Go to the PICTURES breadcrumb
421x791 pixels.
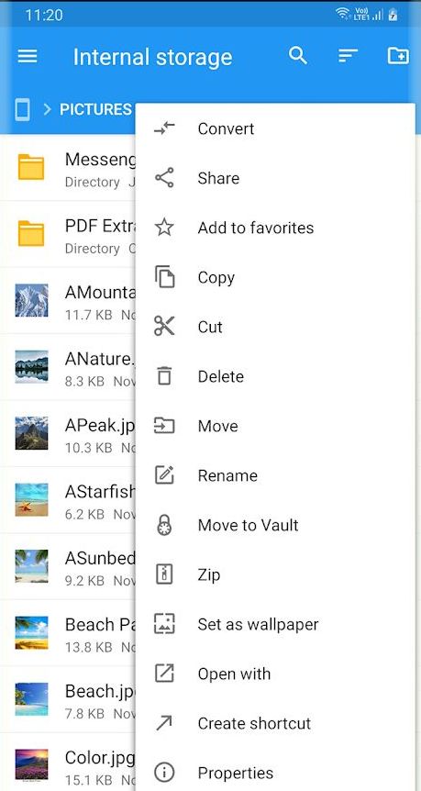tap(95, 109)
